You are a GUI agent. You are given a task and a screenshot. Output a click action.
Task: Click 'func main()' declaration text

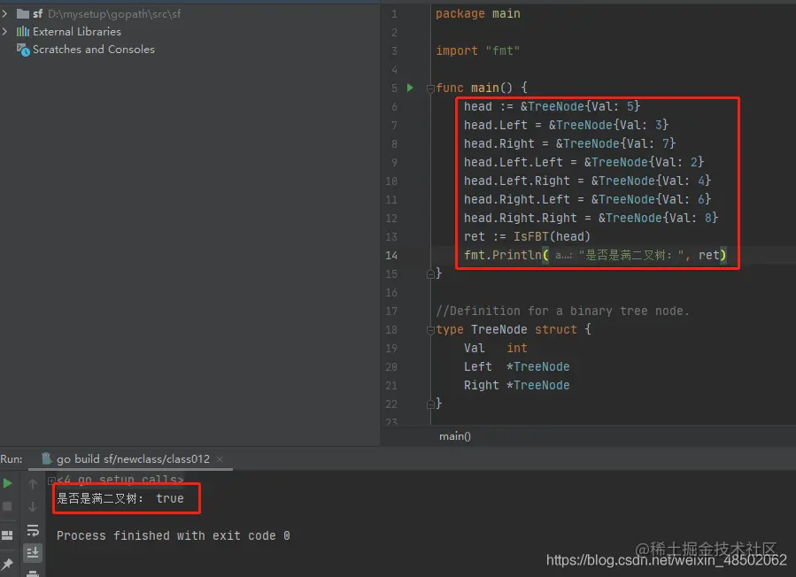474,88
